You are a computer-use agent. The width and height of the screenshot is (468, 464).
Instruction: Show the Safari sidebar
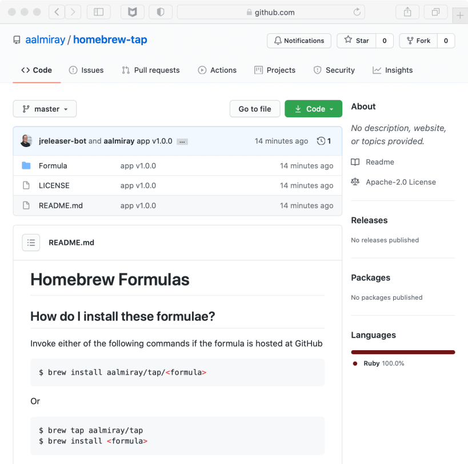click(98, 12)
